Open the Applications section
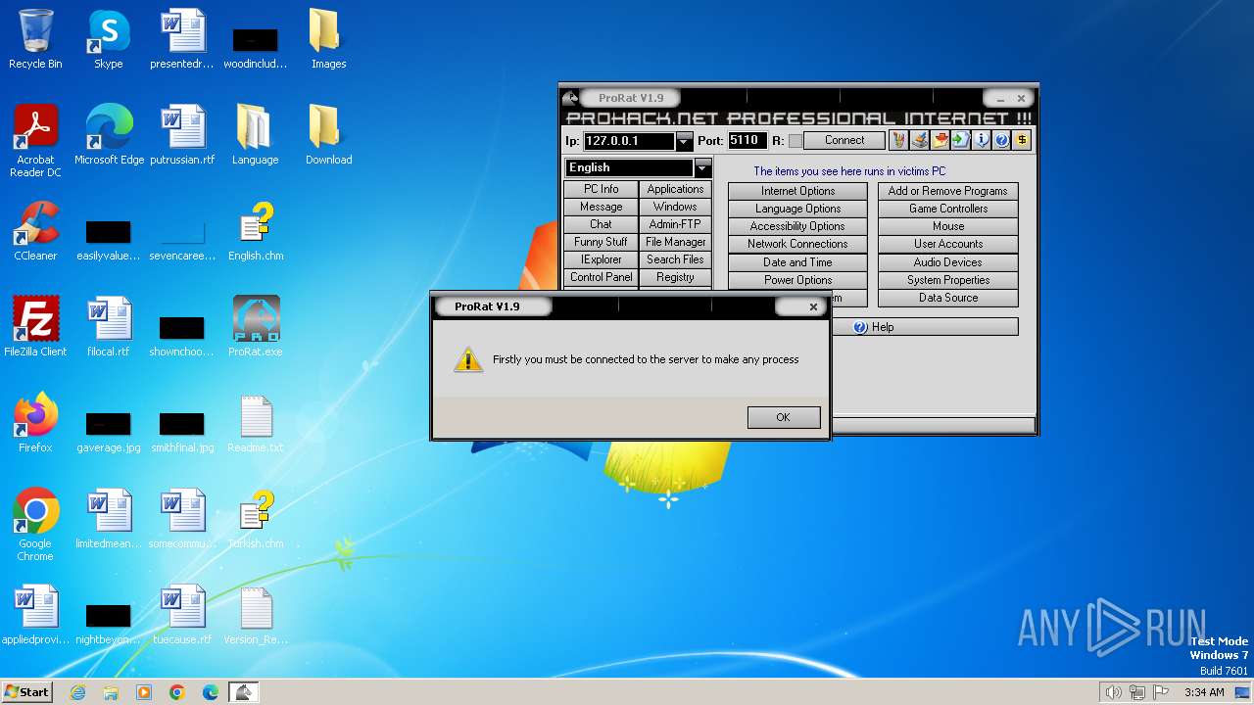The width and height of the screenshot is (1254, 705). pyautogui.click(x=675, y=190)
